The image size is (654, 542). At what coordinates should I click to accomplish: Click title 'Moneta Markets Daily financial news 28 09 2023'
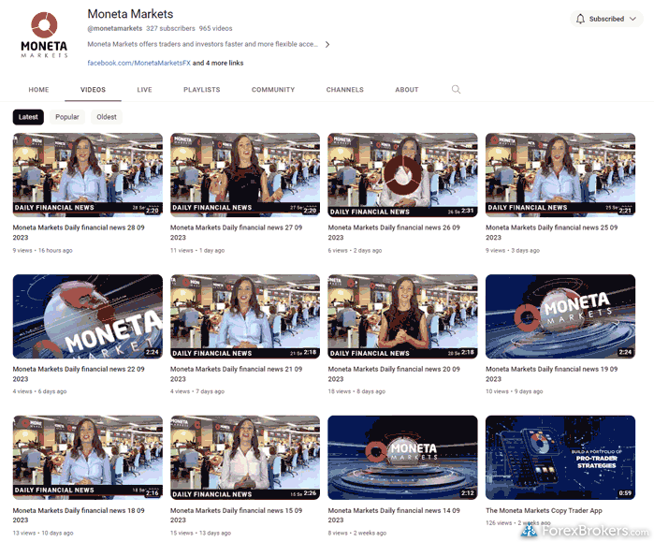tap(79, 232)
